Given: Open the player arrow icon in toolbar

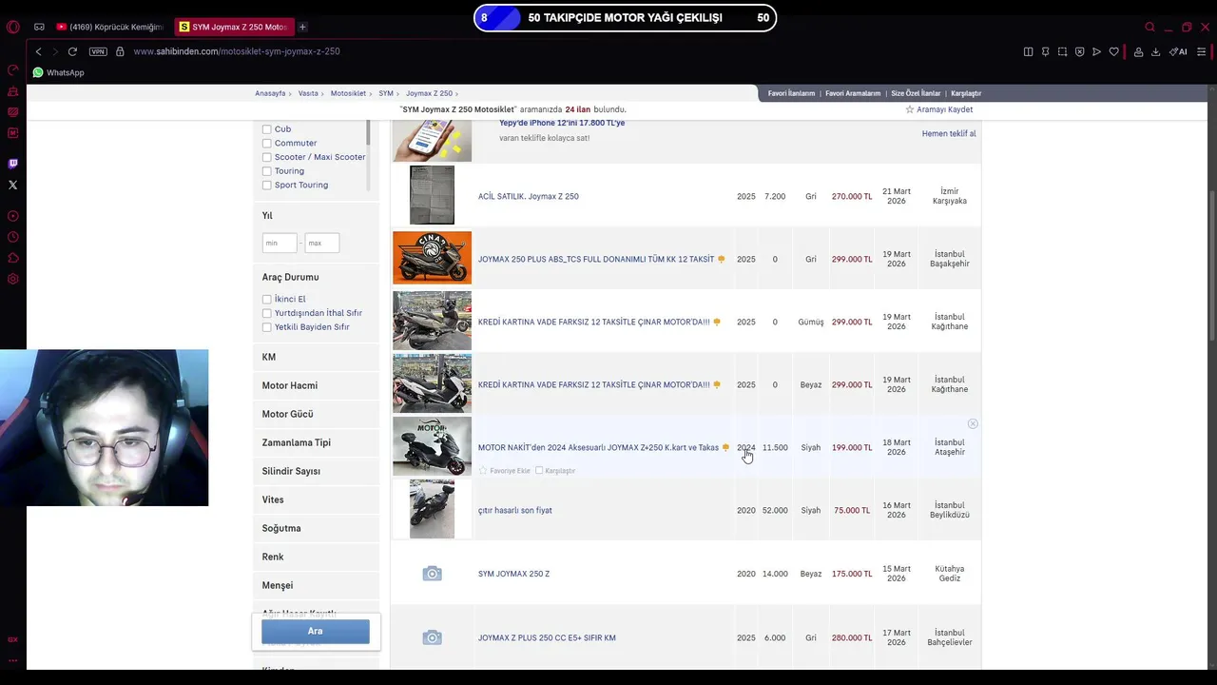Looking at the screenshot, I should click(x=1096, y=51).
